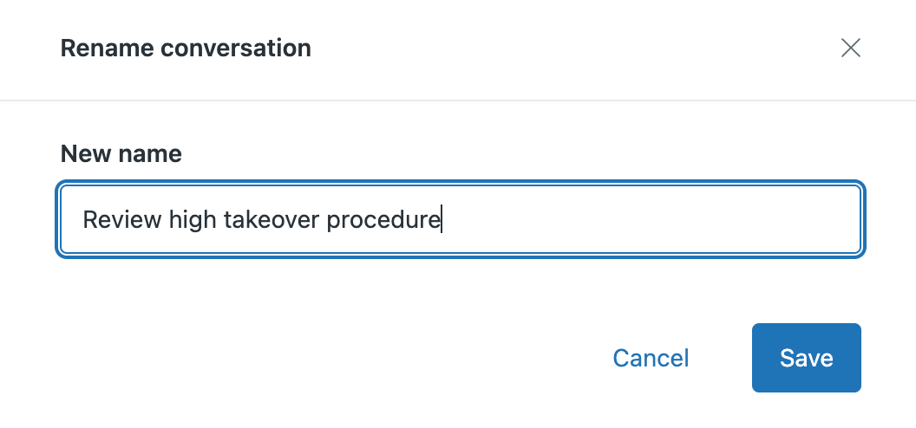Viewport: 916px width, 428px height.
Task: Click the text cursor after "procedure"
Action: (x=442, y=220)
